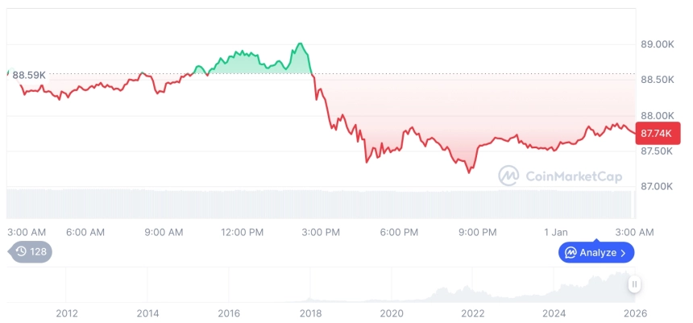The image size is (693, 323).
Task: Click the 9:00 PM time axis label
Action: pos(478,232)
